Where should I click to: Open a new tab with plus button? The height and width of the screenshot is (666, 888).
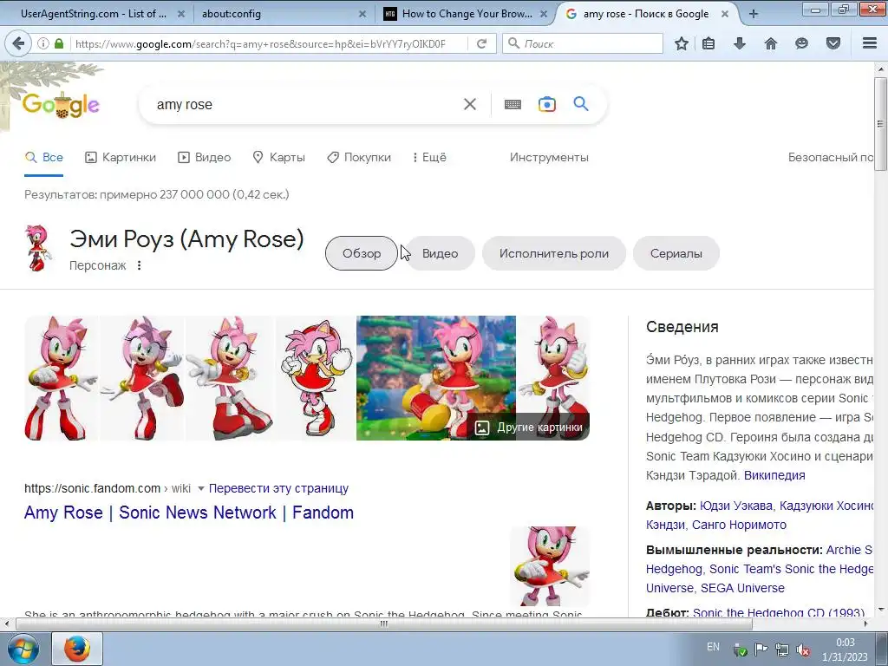(x=754, y=14)
